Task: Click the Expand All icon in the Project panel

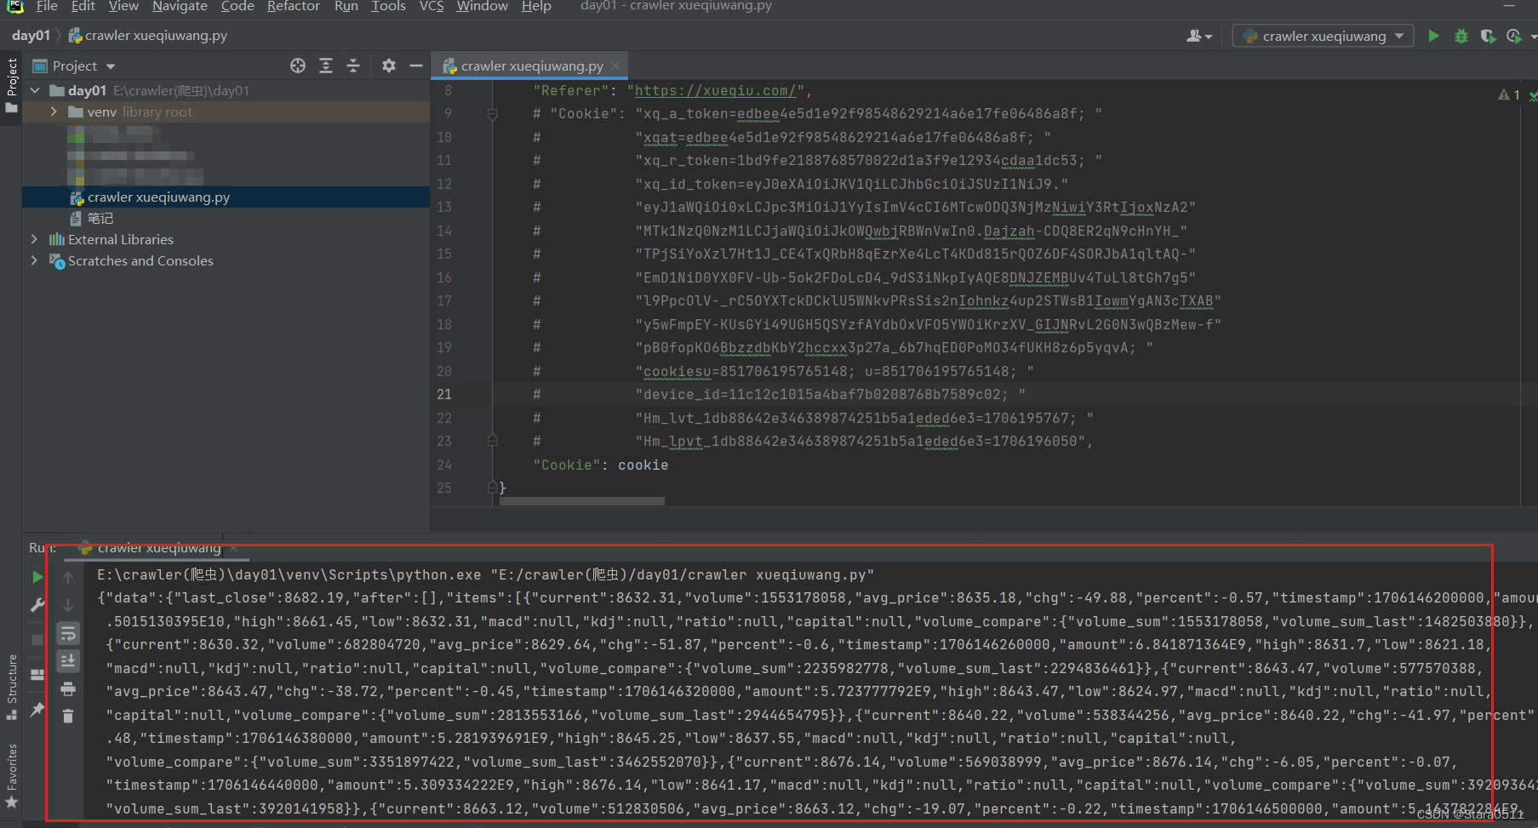Action: pyautogui.click(x=326, y=66)
